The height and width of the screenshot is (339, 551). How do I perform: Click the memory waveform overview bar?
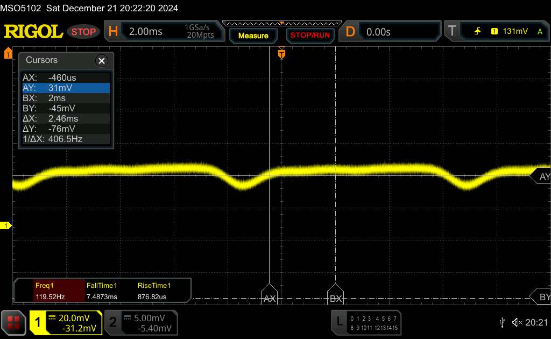click(282, 24)
